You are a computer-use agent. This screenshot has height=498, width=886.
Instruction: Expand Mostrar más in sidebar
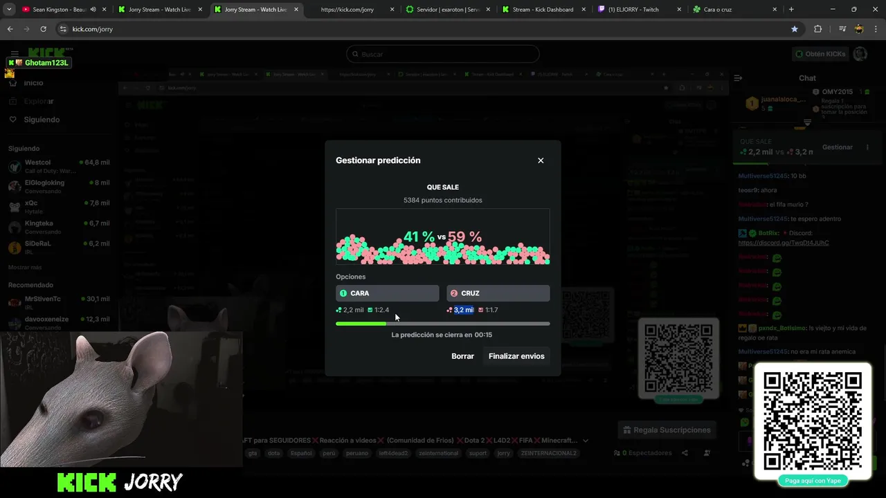coord(25,267)
